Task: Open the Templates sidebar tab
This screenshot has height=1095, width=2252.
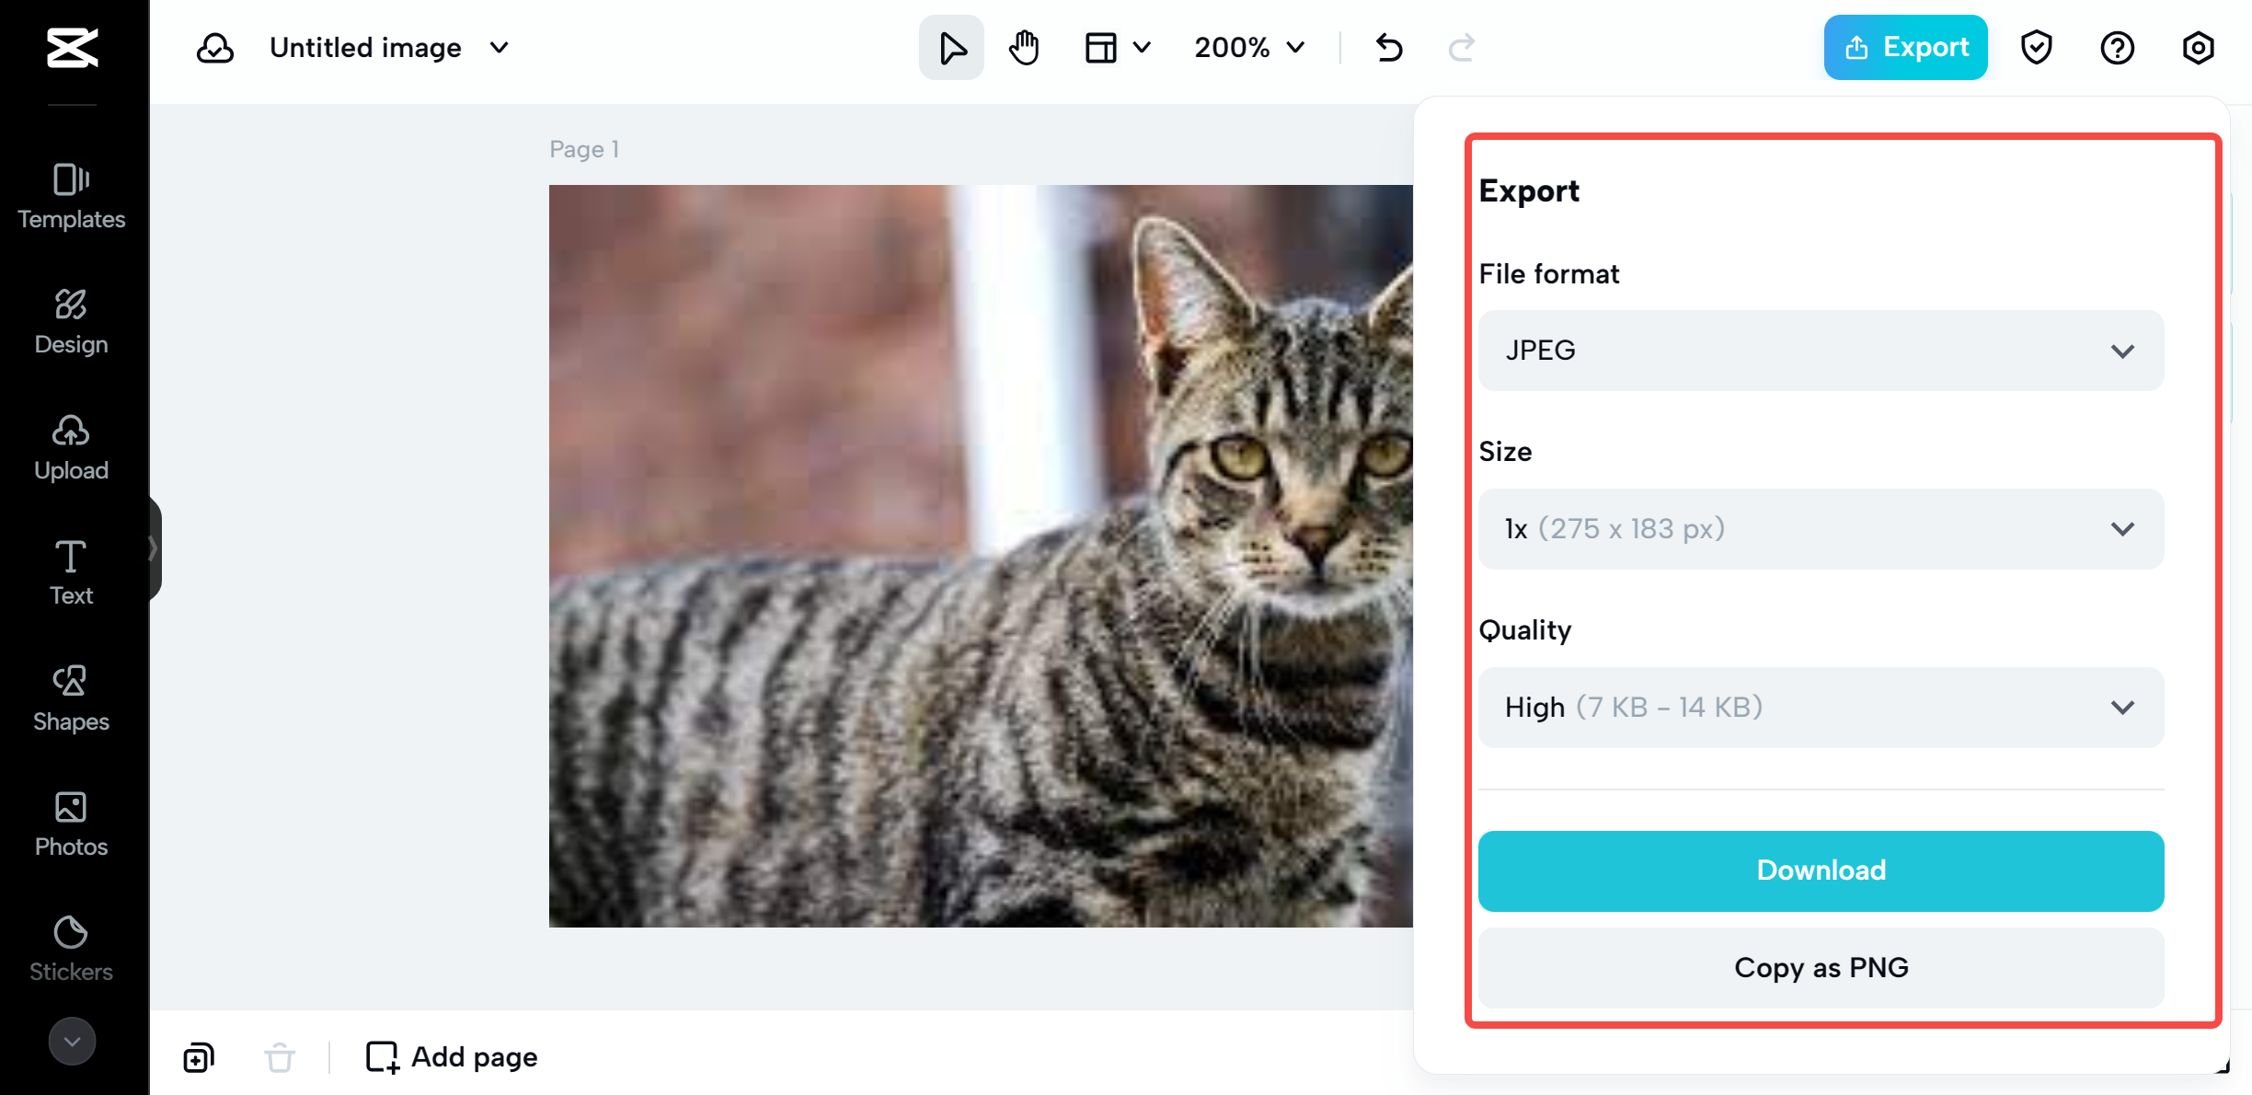Action: pyautogui.click(x=72, y=196)
